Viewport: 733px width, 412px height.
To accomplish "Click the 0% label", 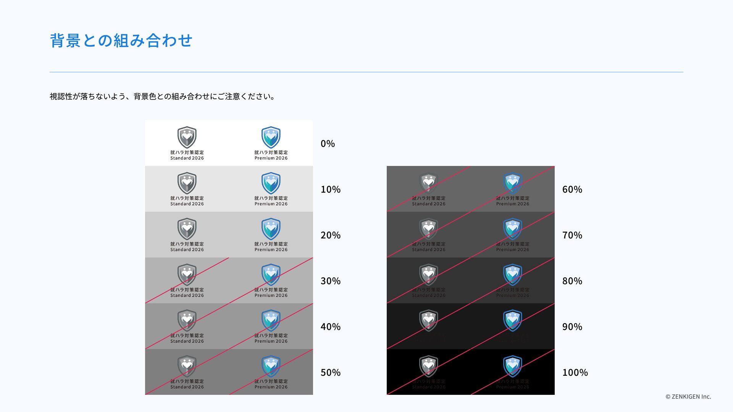I will [328, 144].
